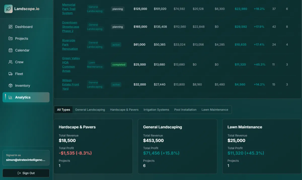Click active badge for Riverside Park
This screenshot has width=302, height=180.
point(116,45)
